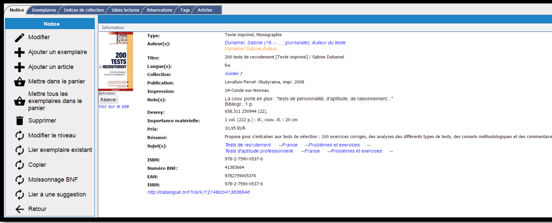Click the Réserver button
This screenshot has height=223, width=552.
point(108,100)
